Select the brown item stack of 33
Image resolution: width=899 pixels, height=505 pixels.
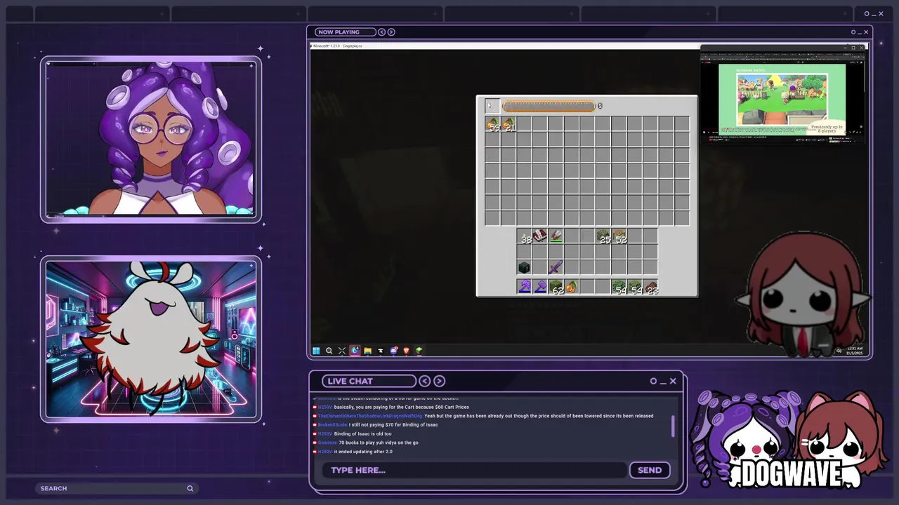pos(651,287)
